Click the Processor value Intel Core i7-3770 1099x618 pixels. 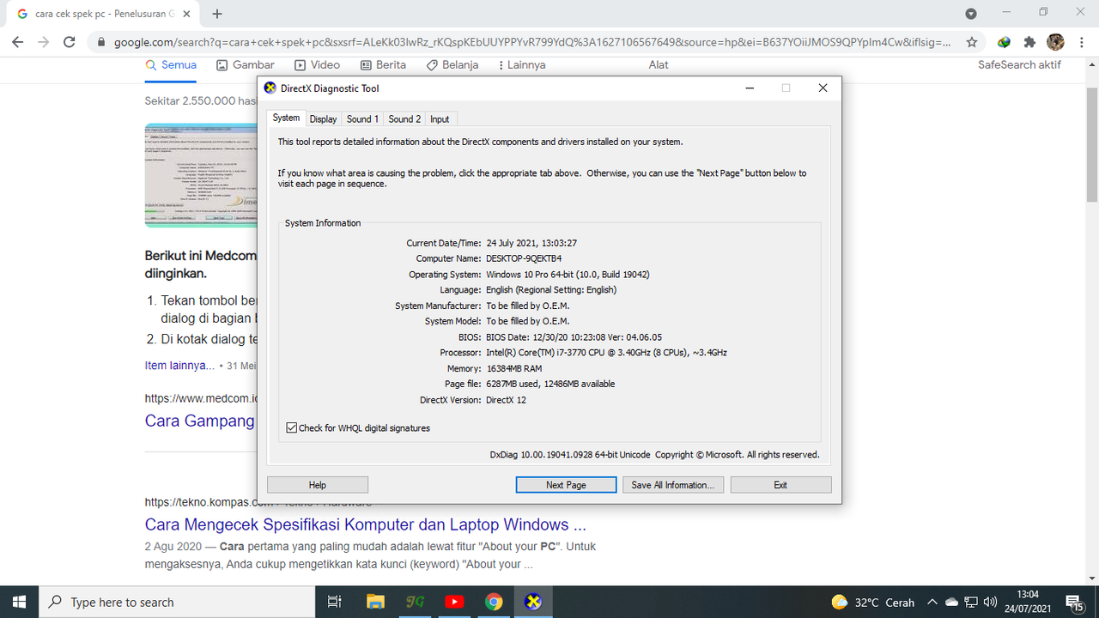(x=606, y=353)
